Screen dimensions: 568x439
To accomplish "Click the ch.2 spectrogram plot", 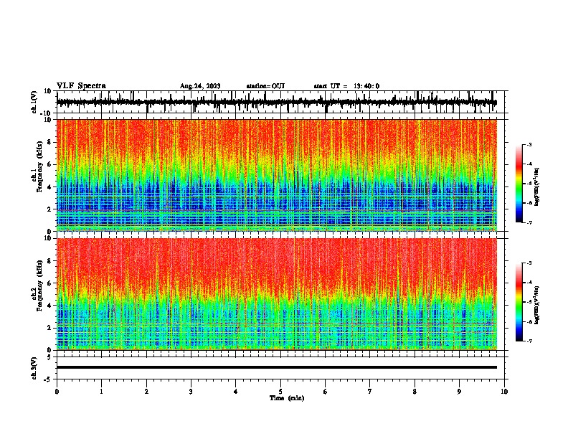I will (277, 294).
